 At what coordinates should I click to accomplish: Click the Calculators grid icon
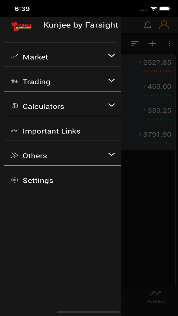15,106
